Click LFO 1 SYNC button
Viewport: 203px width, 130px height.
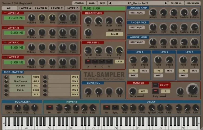coord(133,75)
